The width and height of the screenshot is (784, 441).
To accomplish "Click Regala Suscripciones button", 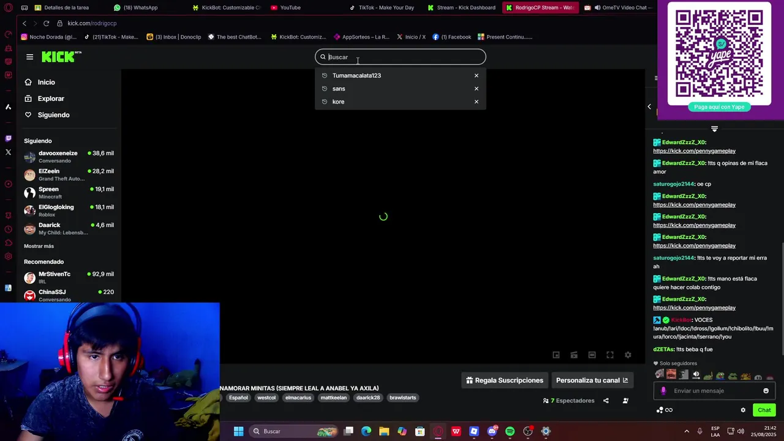I will click(x=505, y=380).
